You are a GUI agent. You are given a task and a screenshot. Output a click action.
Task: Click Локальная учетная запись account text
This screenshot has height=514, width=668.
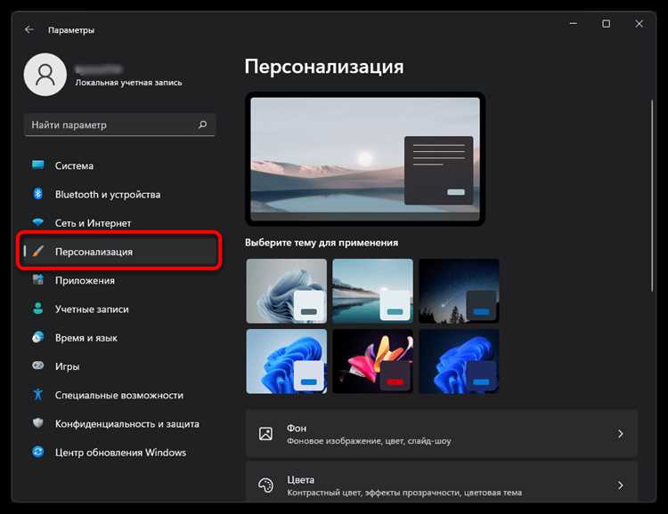128,83
